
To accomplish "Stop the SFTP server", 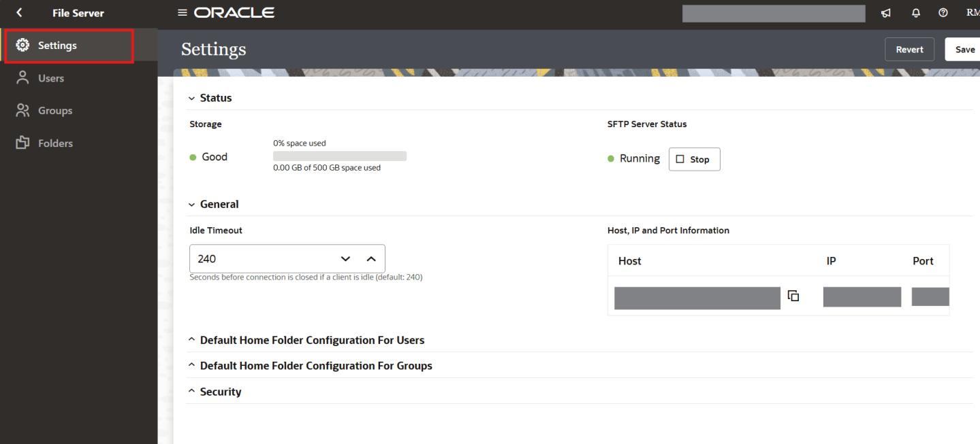I will pyautogui.click(x=694, y=159).
